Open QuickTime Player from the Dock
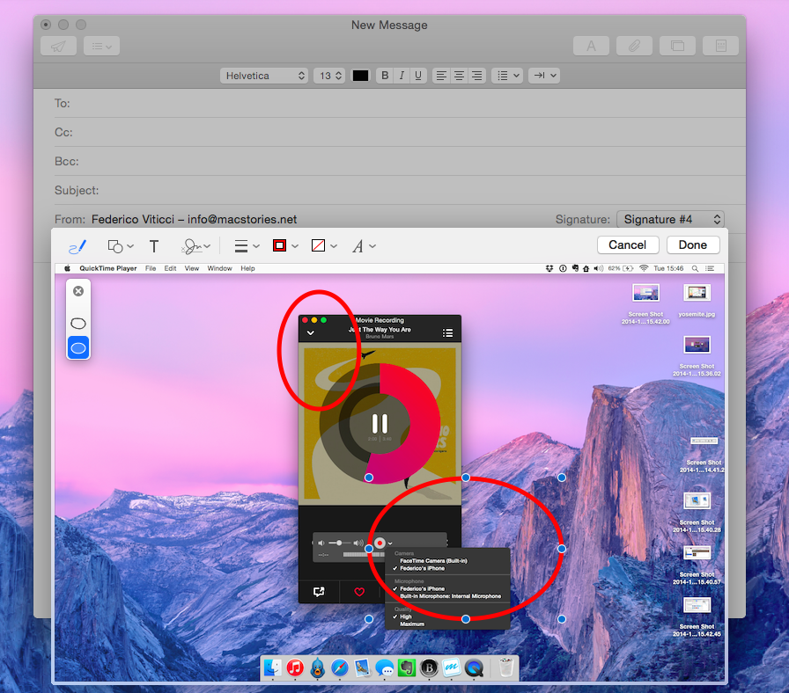 coord(472,668)
